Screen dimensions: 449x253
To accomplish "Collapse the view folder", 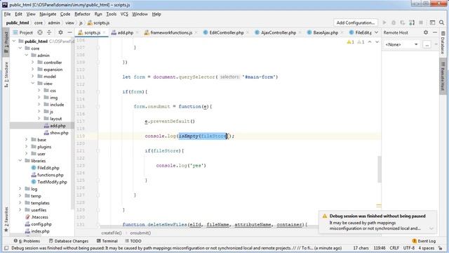I will (x=33, y=84).
